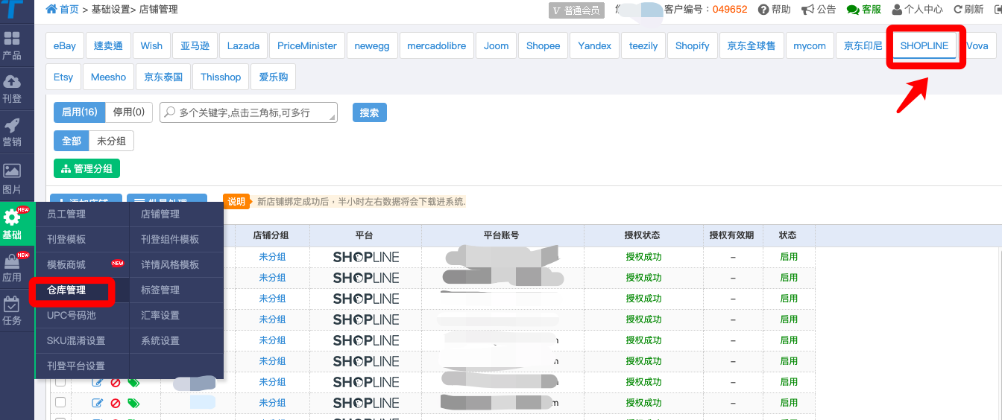Expand the keyword box triangle for multi-line
The width and height of the screenshot is (1002, 420).
pos(333,118)
